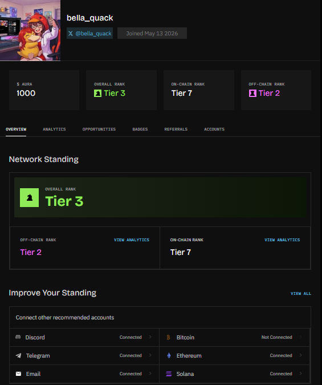Click the bella_quack profile avatar image
The image size is (322, 385).
[x=30, y=30]
